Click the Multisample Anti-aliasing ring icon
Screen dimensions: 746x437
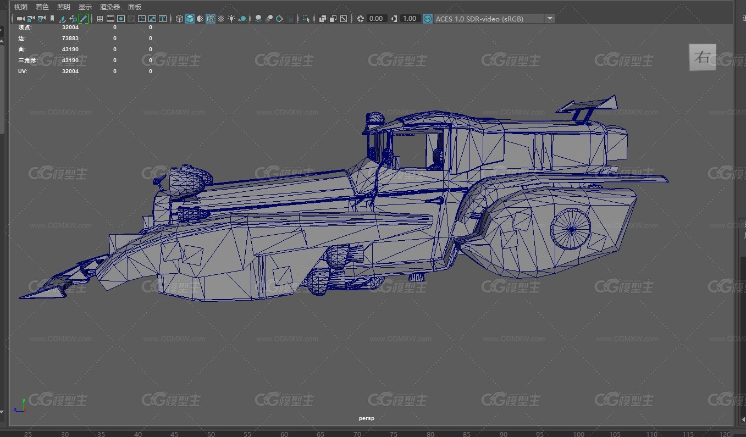pos(279,19)
